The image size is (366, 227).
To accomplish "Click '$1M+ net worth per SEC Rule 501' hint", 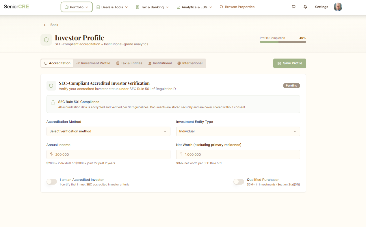I will (x=199, y=163).
